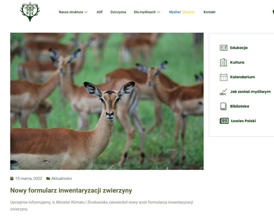Expand the Dla myśliwych dropdown arrow
This screenshot has width=274, height=216.
(x=159, y=12)
